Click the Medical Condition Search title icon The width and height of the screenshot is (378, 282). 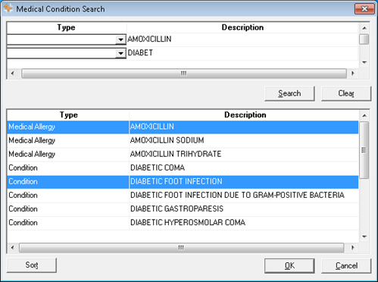[8, 8]
